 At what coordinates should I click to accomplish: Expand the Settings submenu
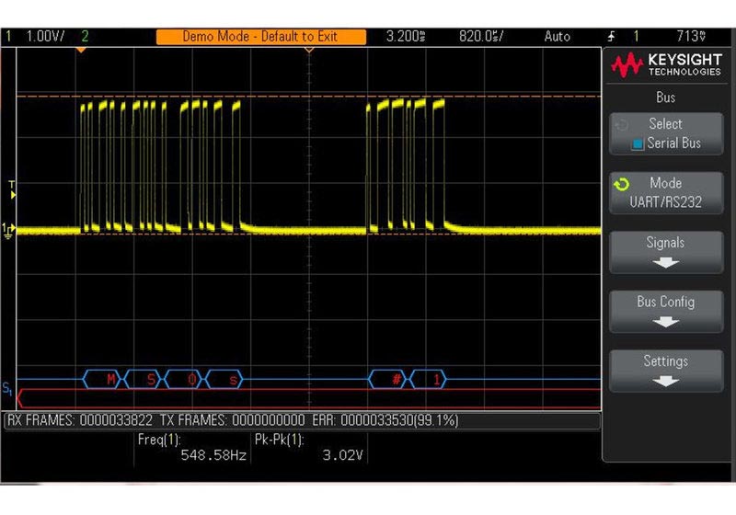(x=666, y=371)
